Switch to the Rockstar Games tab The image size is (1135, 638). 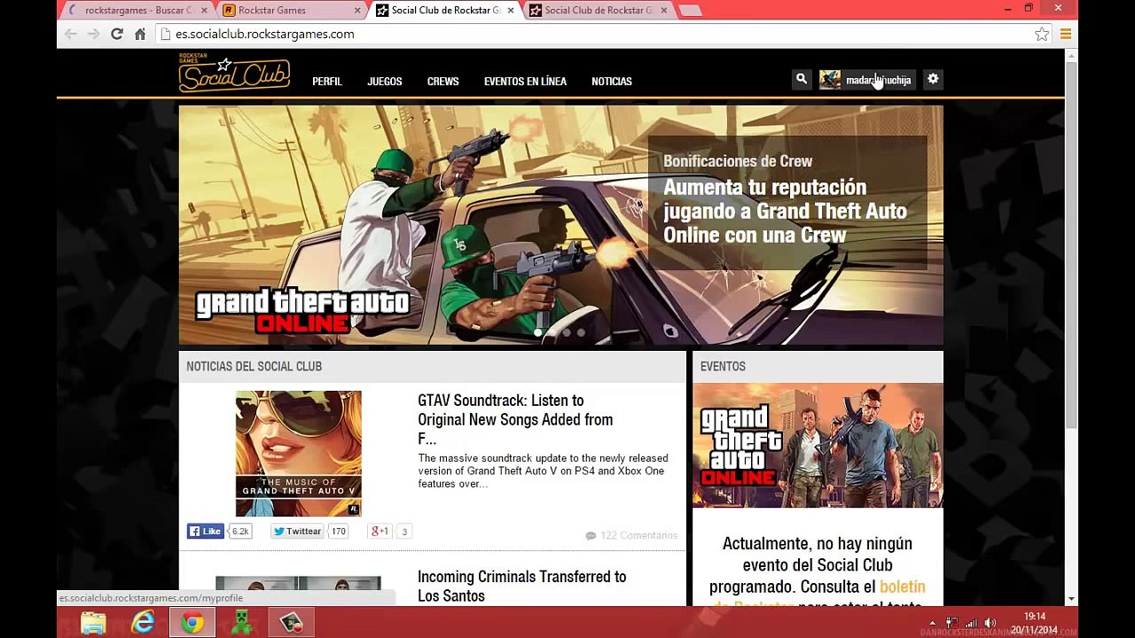[x=291, y=11]
